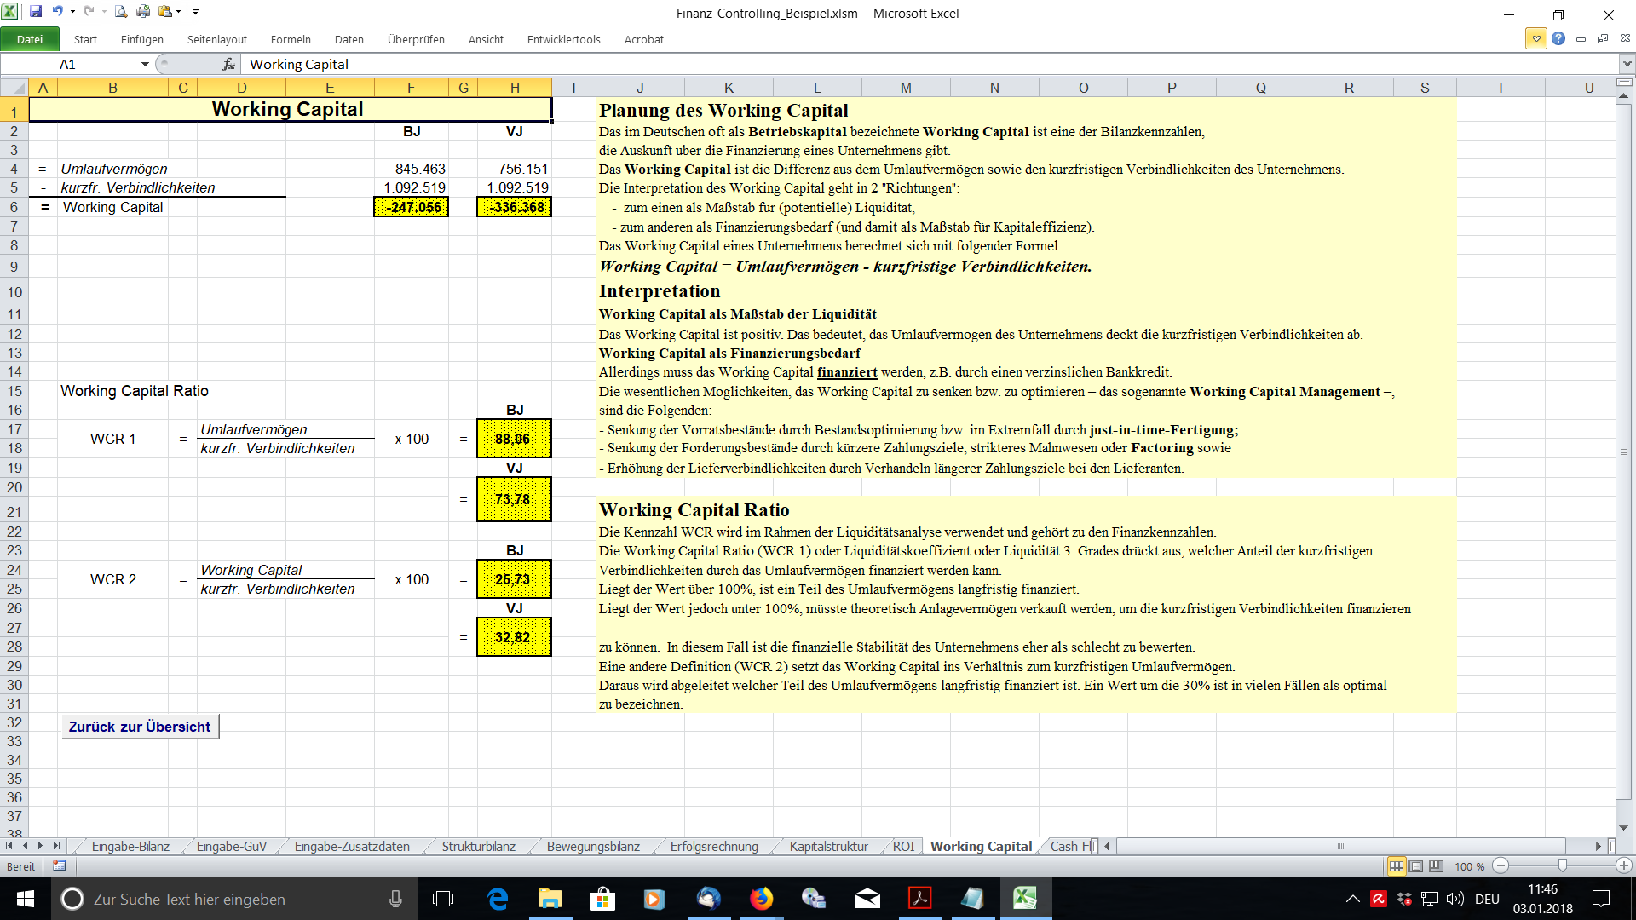Select Normal view icon in status bar
Image resolution: width=1636 pixels, height=920 pixels.
coord(1397,866)
